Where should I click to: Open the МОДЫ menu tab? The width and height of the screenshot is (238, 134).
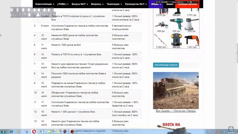click(x=156, y=4)
